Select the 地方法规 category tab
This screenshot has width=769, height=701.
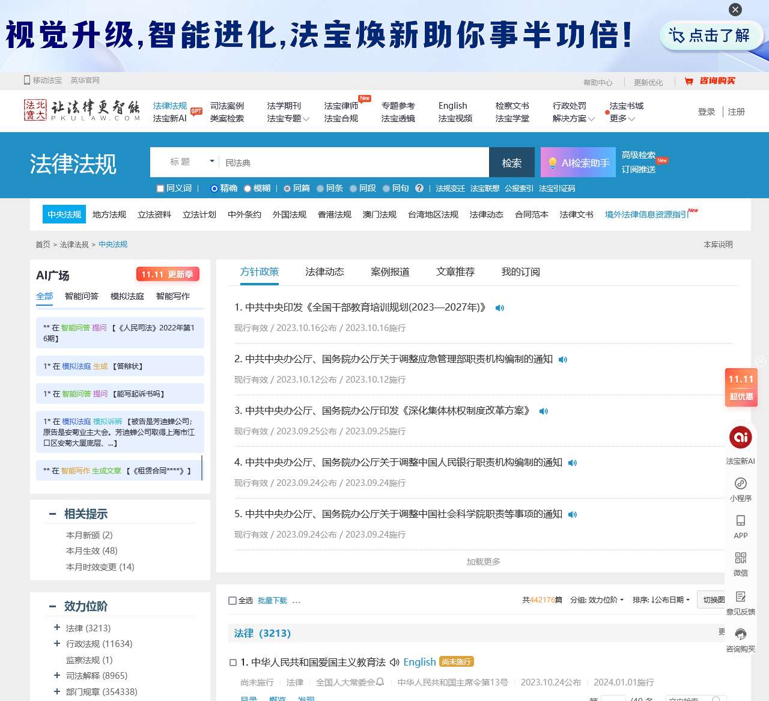click(109, 214)
